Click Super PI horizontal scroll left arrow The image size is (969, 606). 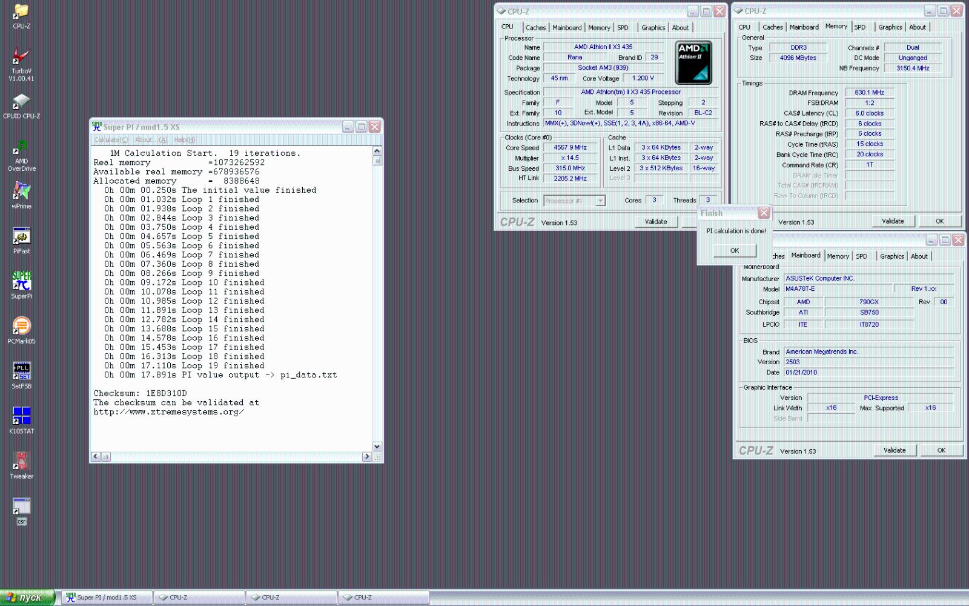click(96, 456)
